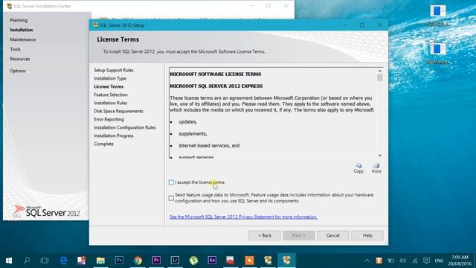The image size is (476, 268).
Task: Click the license text scrollbar up arrow
Action: tap(380, 71)
